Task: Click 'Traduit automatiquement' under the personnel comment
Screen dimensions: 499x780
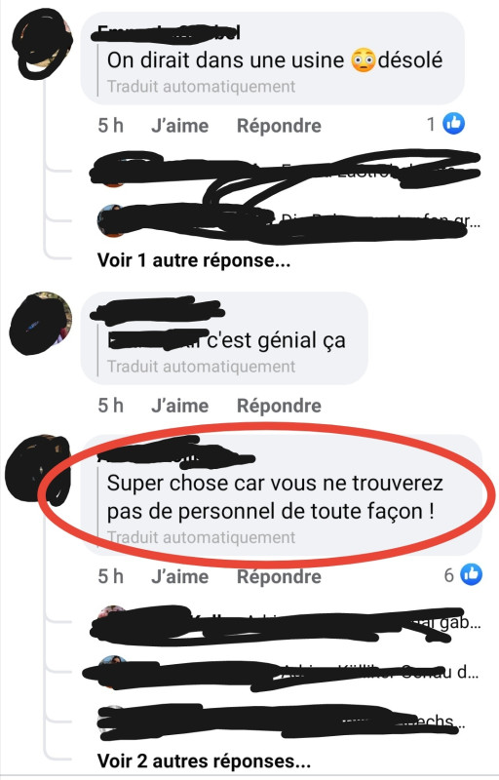Action: [x=202, y=538]
